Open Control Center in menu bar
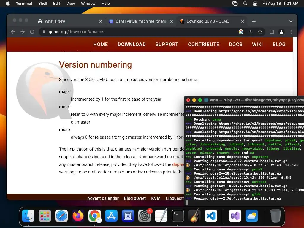 click(255, 4)
